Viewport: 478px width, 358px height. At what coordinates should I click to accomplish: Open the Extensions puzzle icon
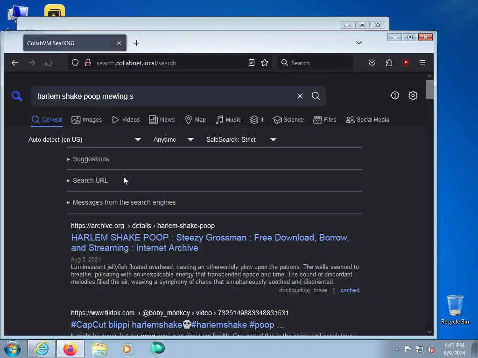pyautogui.click(x=389, y=63)
